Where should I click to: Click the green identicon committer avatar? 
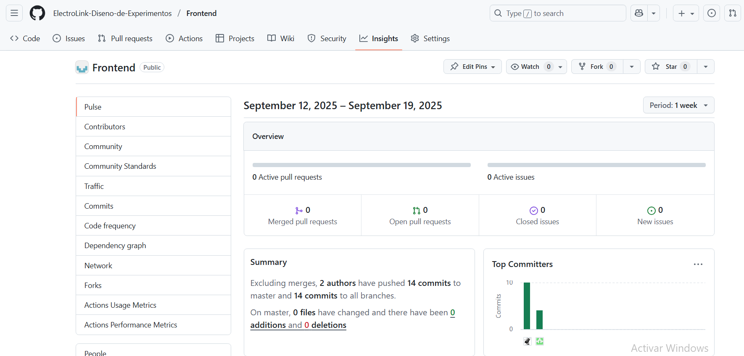coord(540,341)
